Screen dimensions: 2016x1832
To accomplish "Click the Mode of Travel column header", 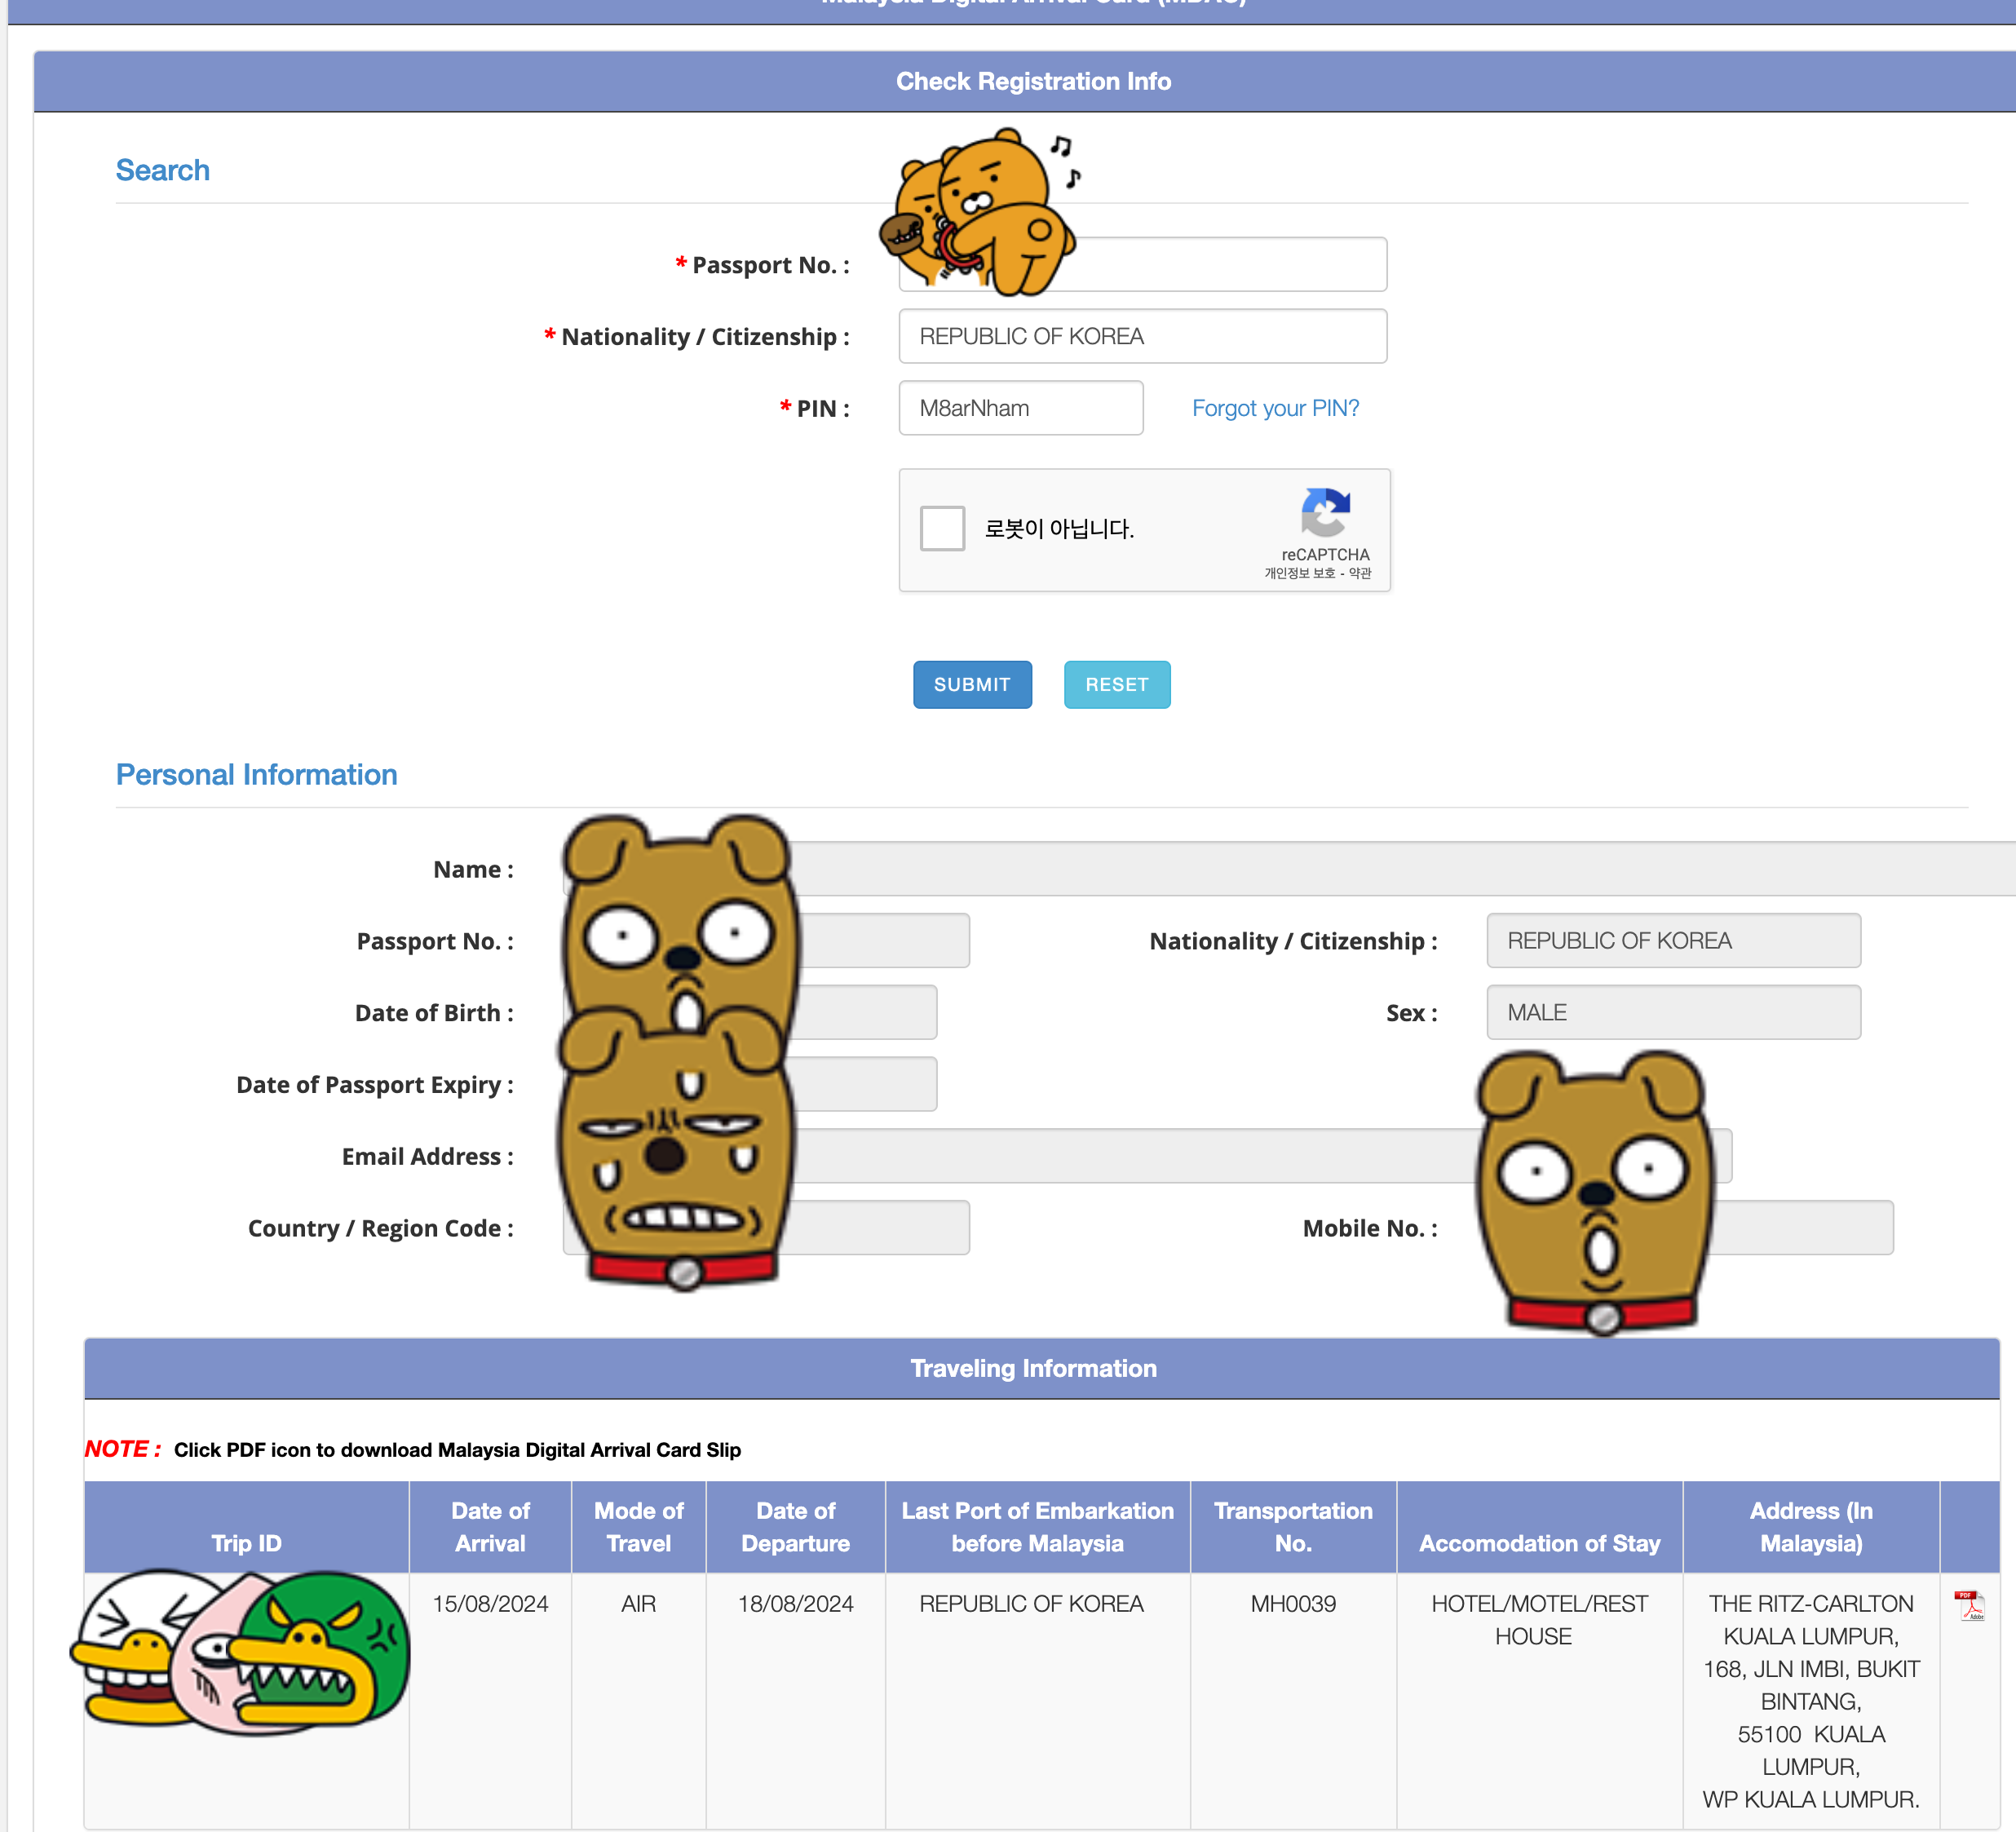I will point(638,1526).
